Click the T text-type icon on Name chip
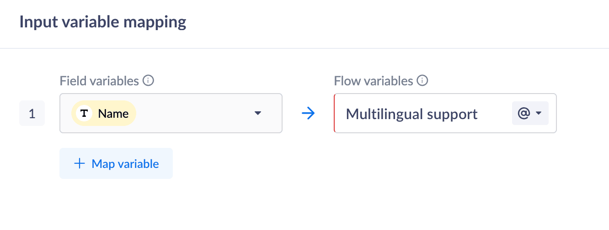Image resolution: width=609 pixels, height=230 pixels. coord(84,114)
